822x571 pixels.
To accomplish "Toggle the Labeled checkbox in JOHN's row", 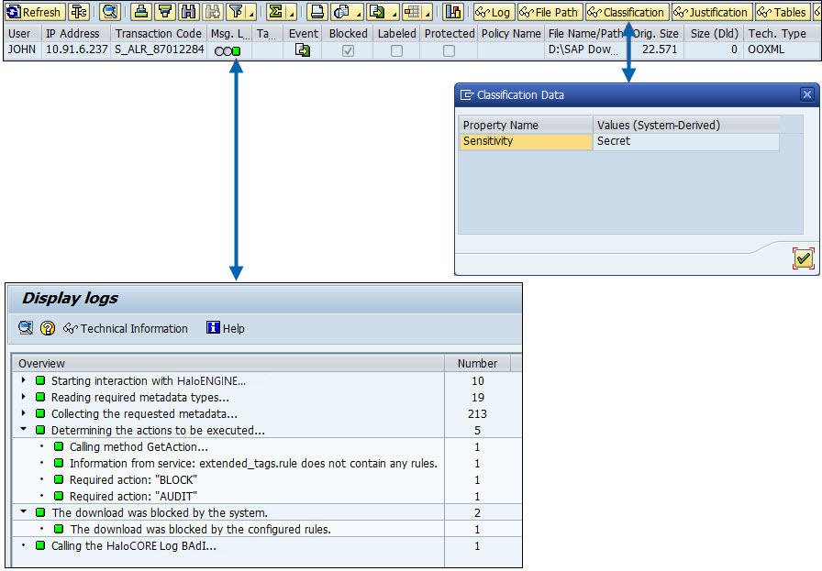I will (x=397, y=50).
